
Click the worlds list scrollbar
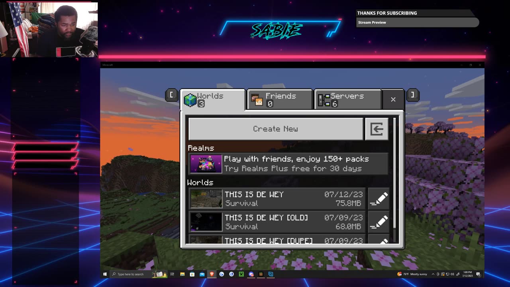[394, 173]
